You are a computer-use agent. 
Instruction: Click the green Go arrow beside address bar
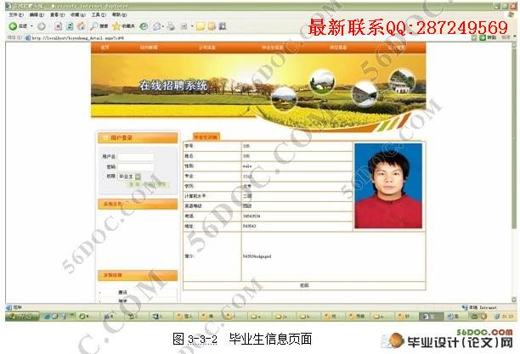483,37
